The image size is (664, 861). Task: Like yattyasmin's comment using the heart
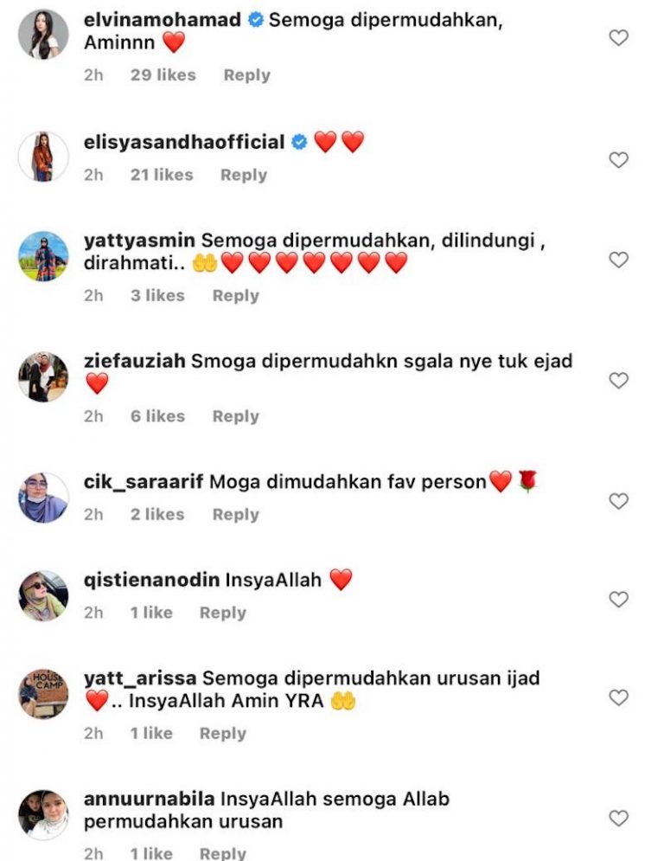pyautogui.click(x=618, y=260)
